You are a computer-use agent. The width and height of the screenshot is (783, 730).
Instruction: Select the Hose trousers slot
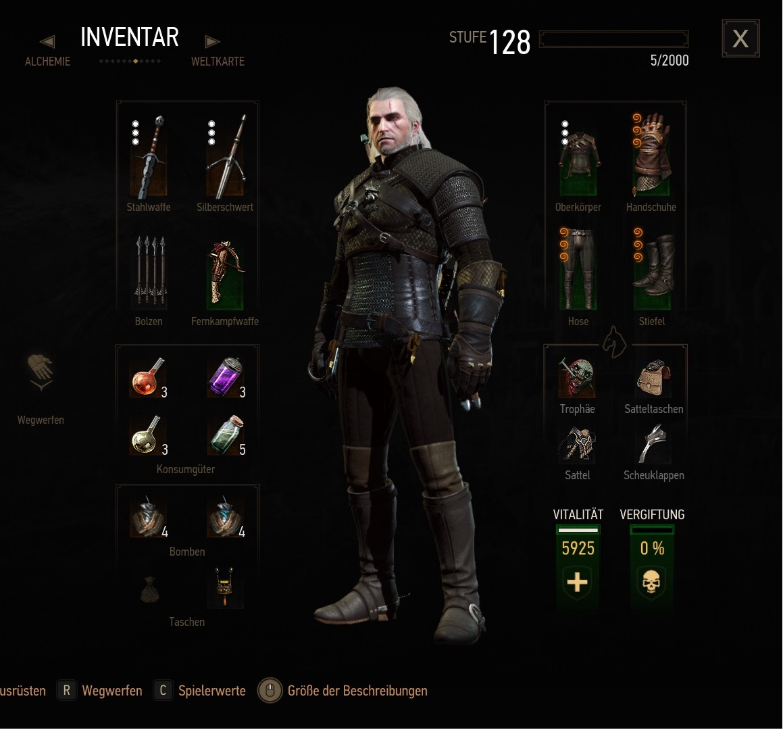click(578, 270)
